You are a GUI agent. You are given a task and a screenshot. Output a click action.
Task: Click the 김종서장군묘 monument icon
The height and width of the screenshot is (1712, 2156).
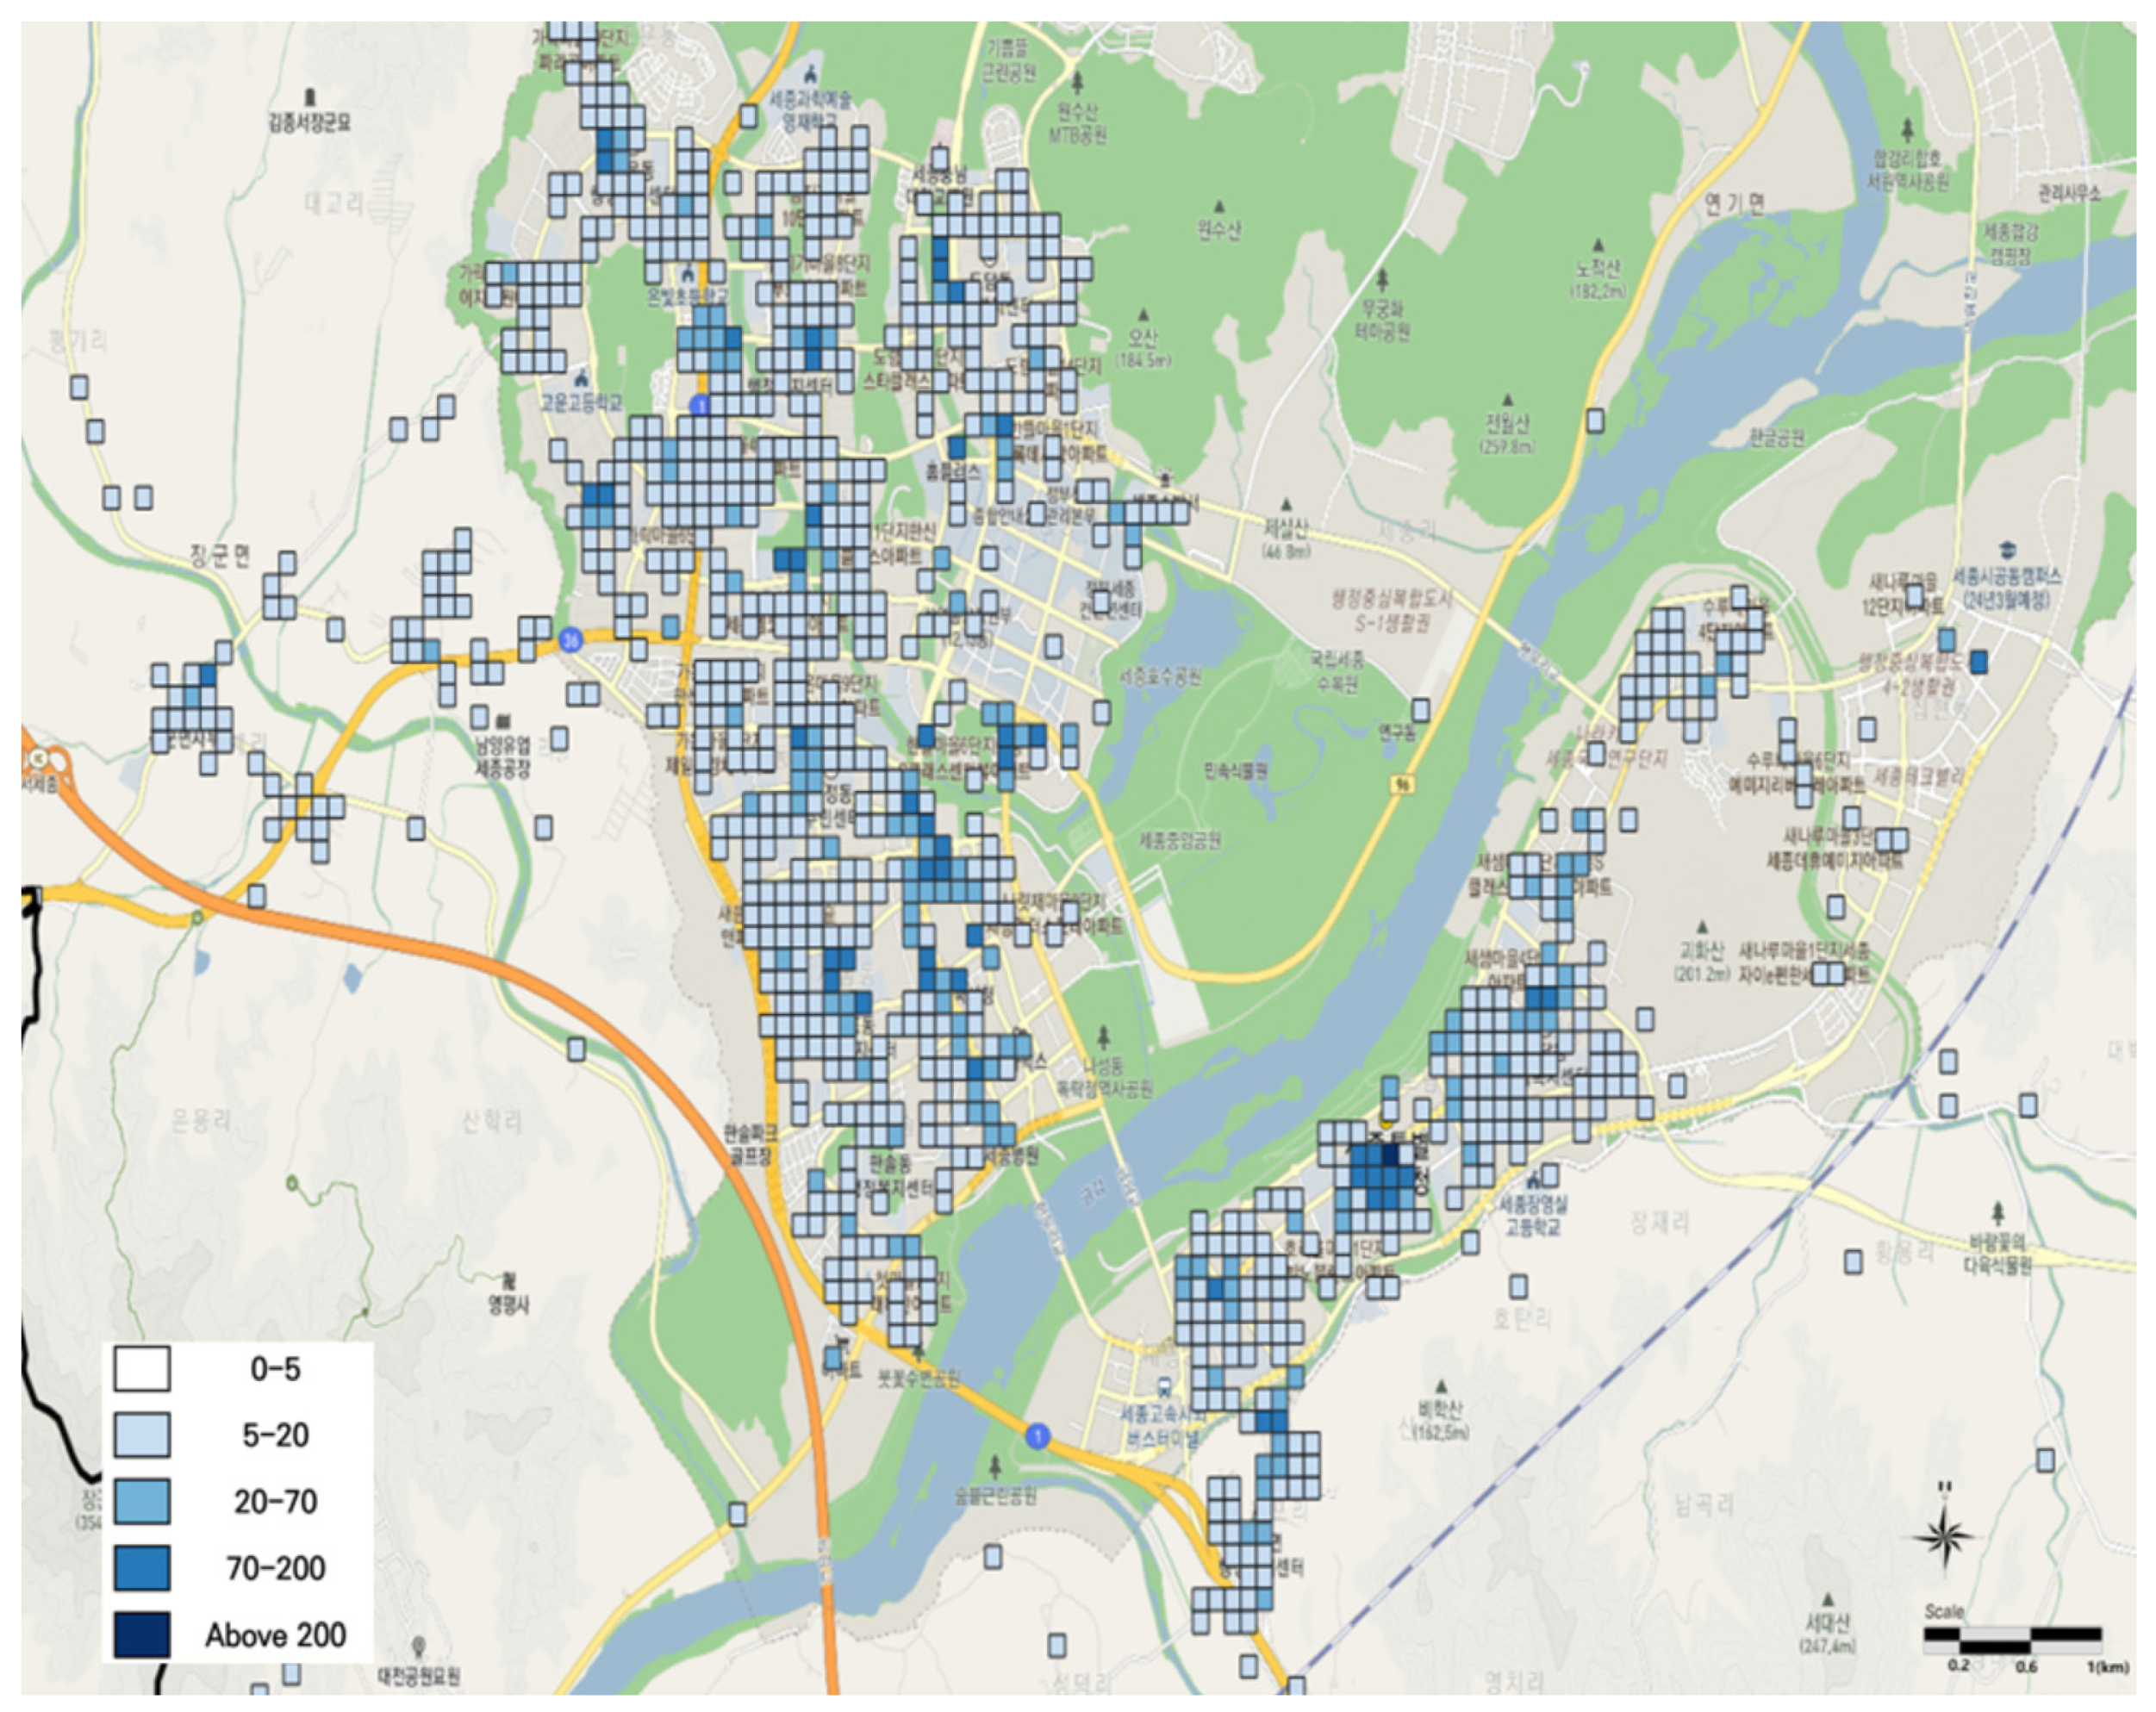[x=310, y=97]
